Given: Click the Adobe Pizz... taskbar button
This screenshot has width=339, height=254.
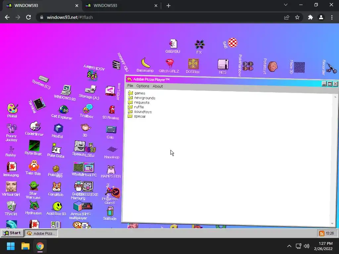Looking at the screenshot, I should pos(41,233).
